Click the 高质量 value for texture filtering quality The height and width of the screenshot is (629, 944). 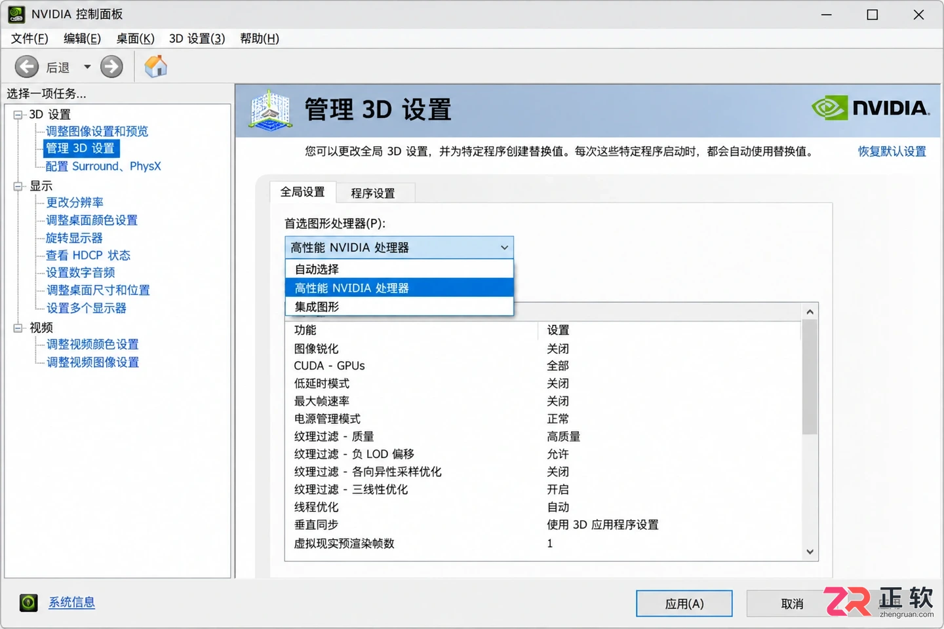[x=564, y=436]
